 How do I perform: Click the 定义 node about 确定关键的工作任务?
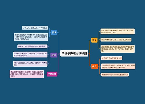click(116, 40)
